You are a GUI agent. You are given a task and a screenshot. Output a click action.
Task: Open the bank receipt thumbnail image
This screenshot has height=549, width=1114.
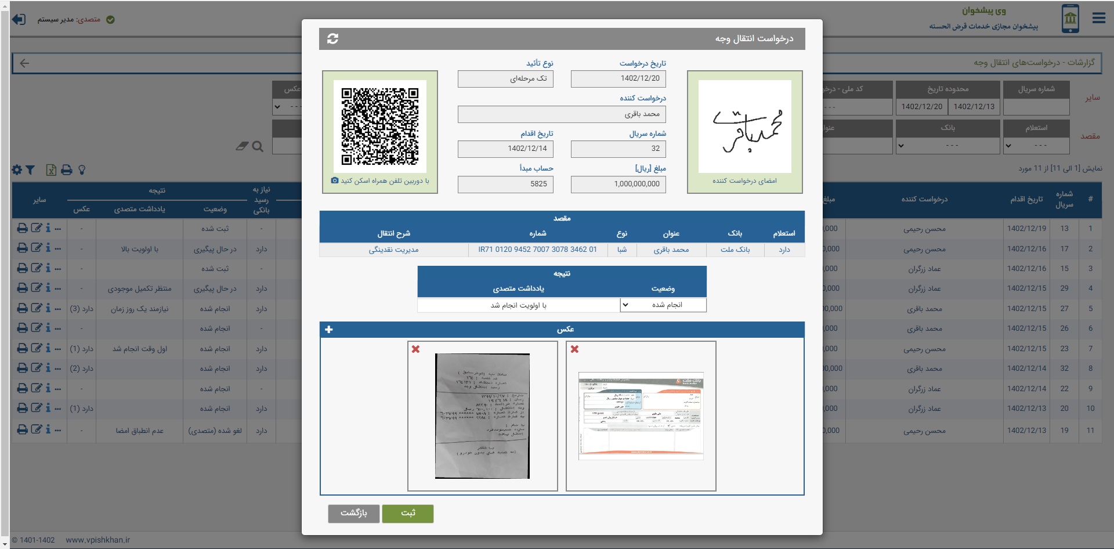641,416
